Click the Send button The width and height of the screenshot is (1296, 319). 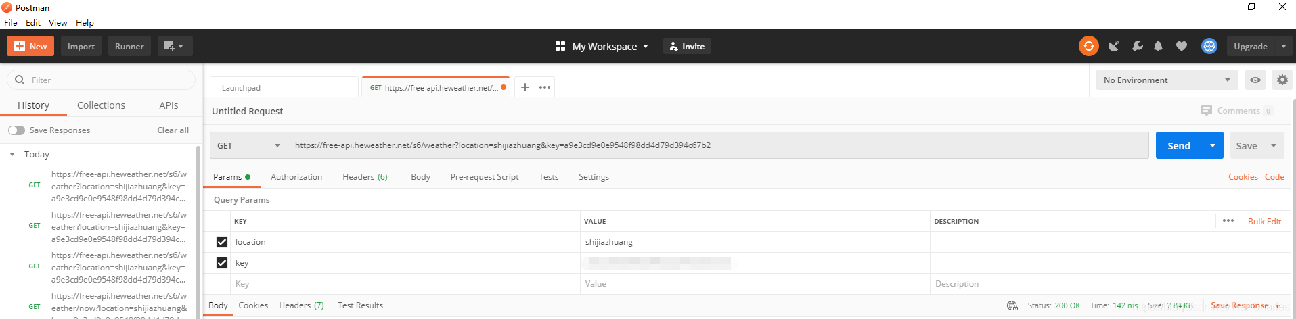tap(1179, 145)
